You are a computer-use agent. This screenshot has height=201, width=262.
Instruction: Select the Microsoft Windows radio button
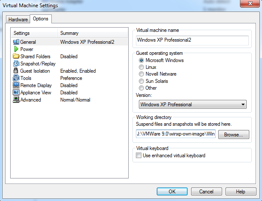point(141,60)
